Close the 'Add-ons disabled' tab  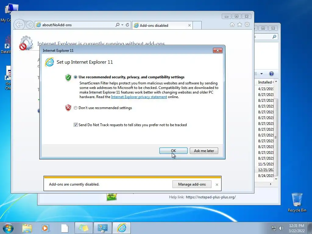tap(190, 25)
